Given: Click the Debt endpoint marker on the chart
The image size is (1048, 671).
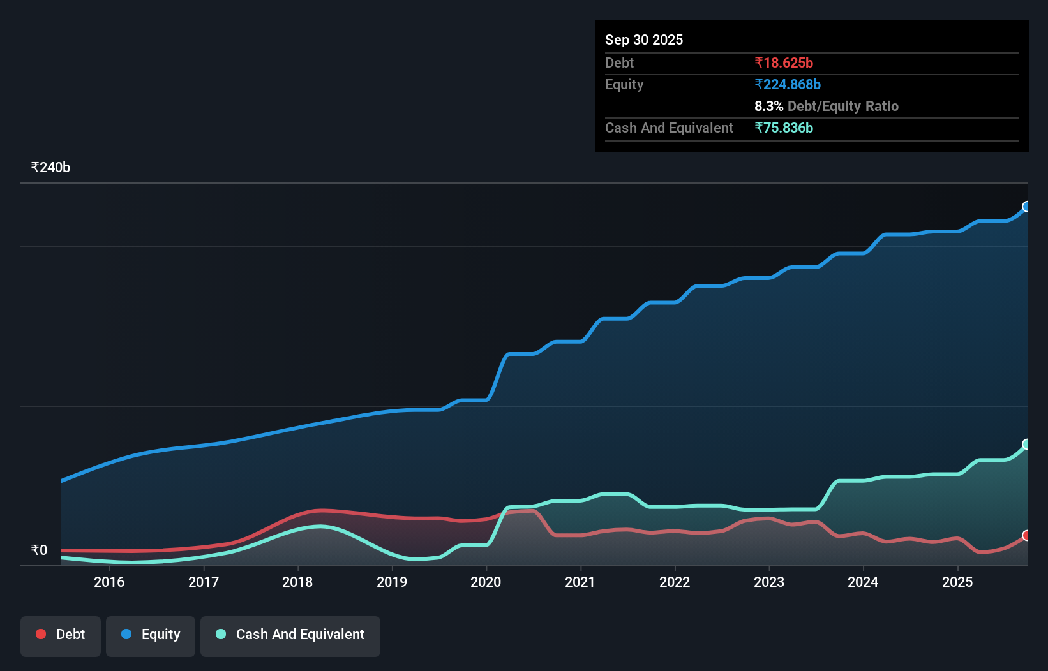Looking at the screenshot, I should click(x=1025, y=536).
